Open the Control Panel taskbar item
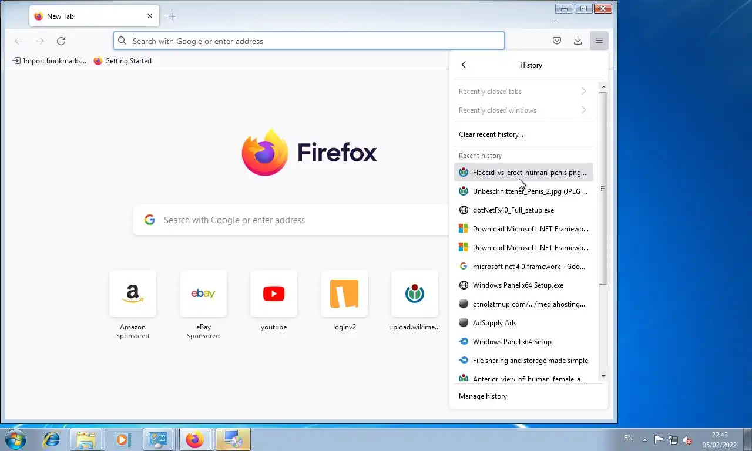The height and width of the screenshot is (451, 752). [x=159, y=439]
